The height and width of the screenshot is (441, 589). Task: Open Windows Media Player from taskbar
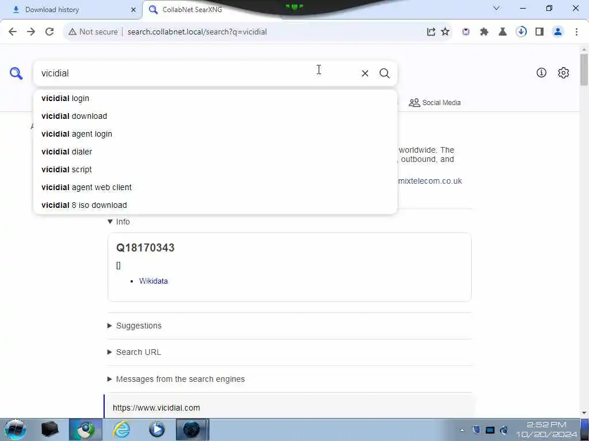tap(156, 430)
